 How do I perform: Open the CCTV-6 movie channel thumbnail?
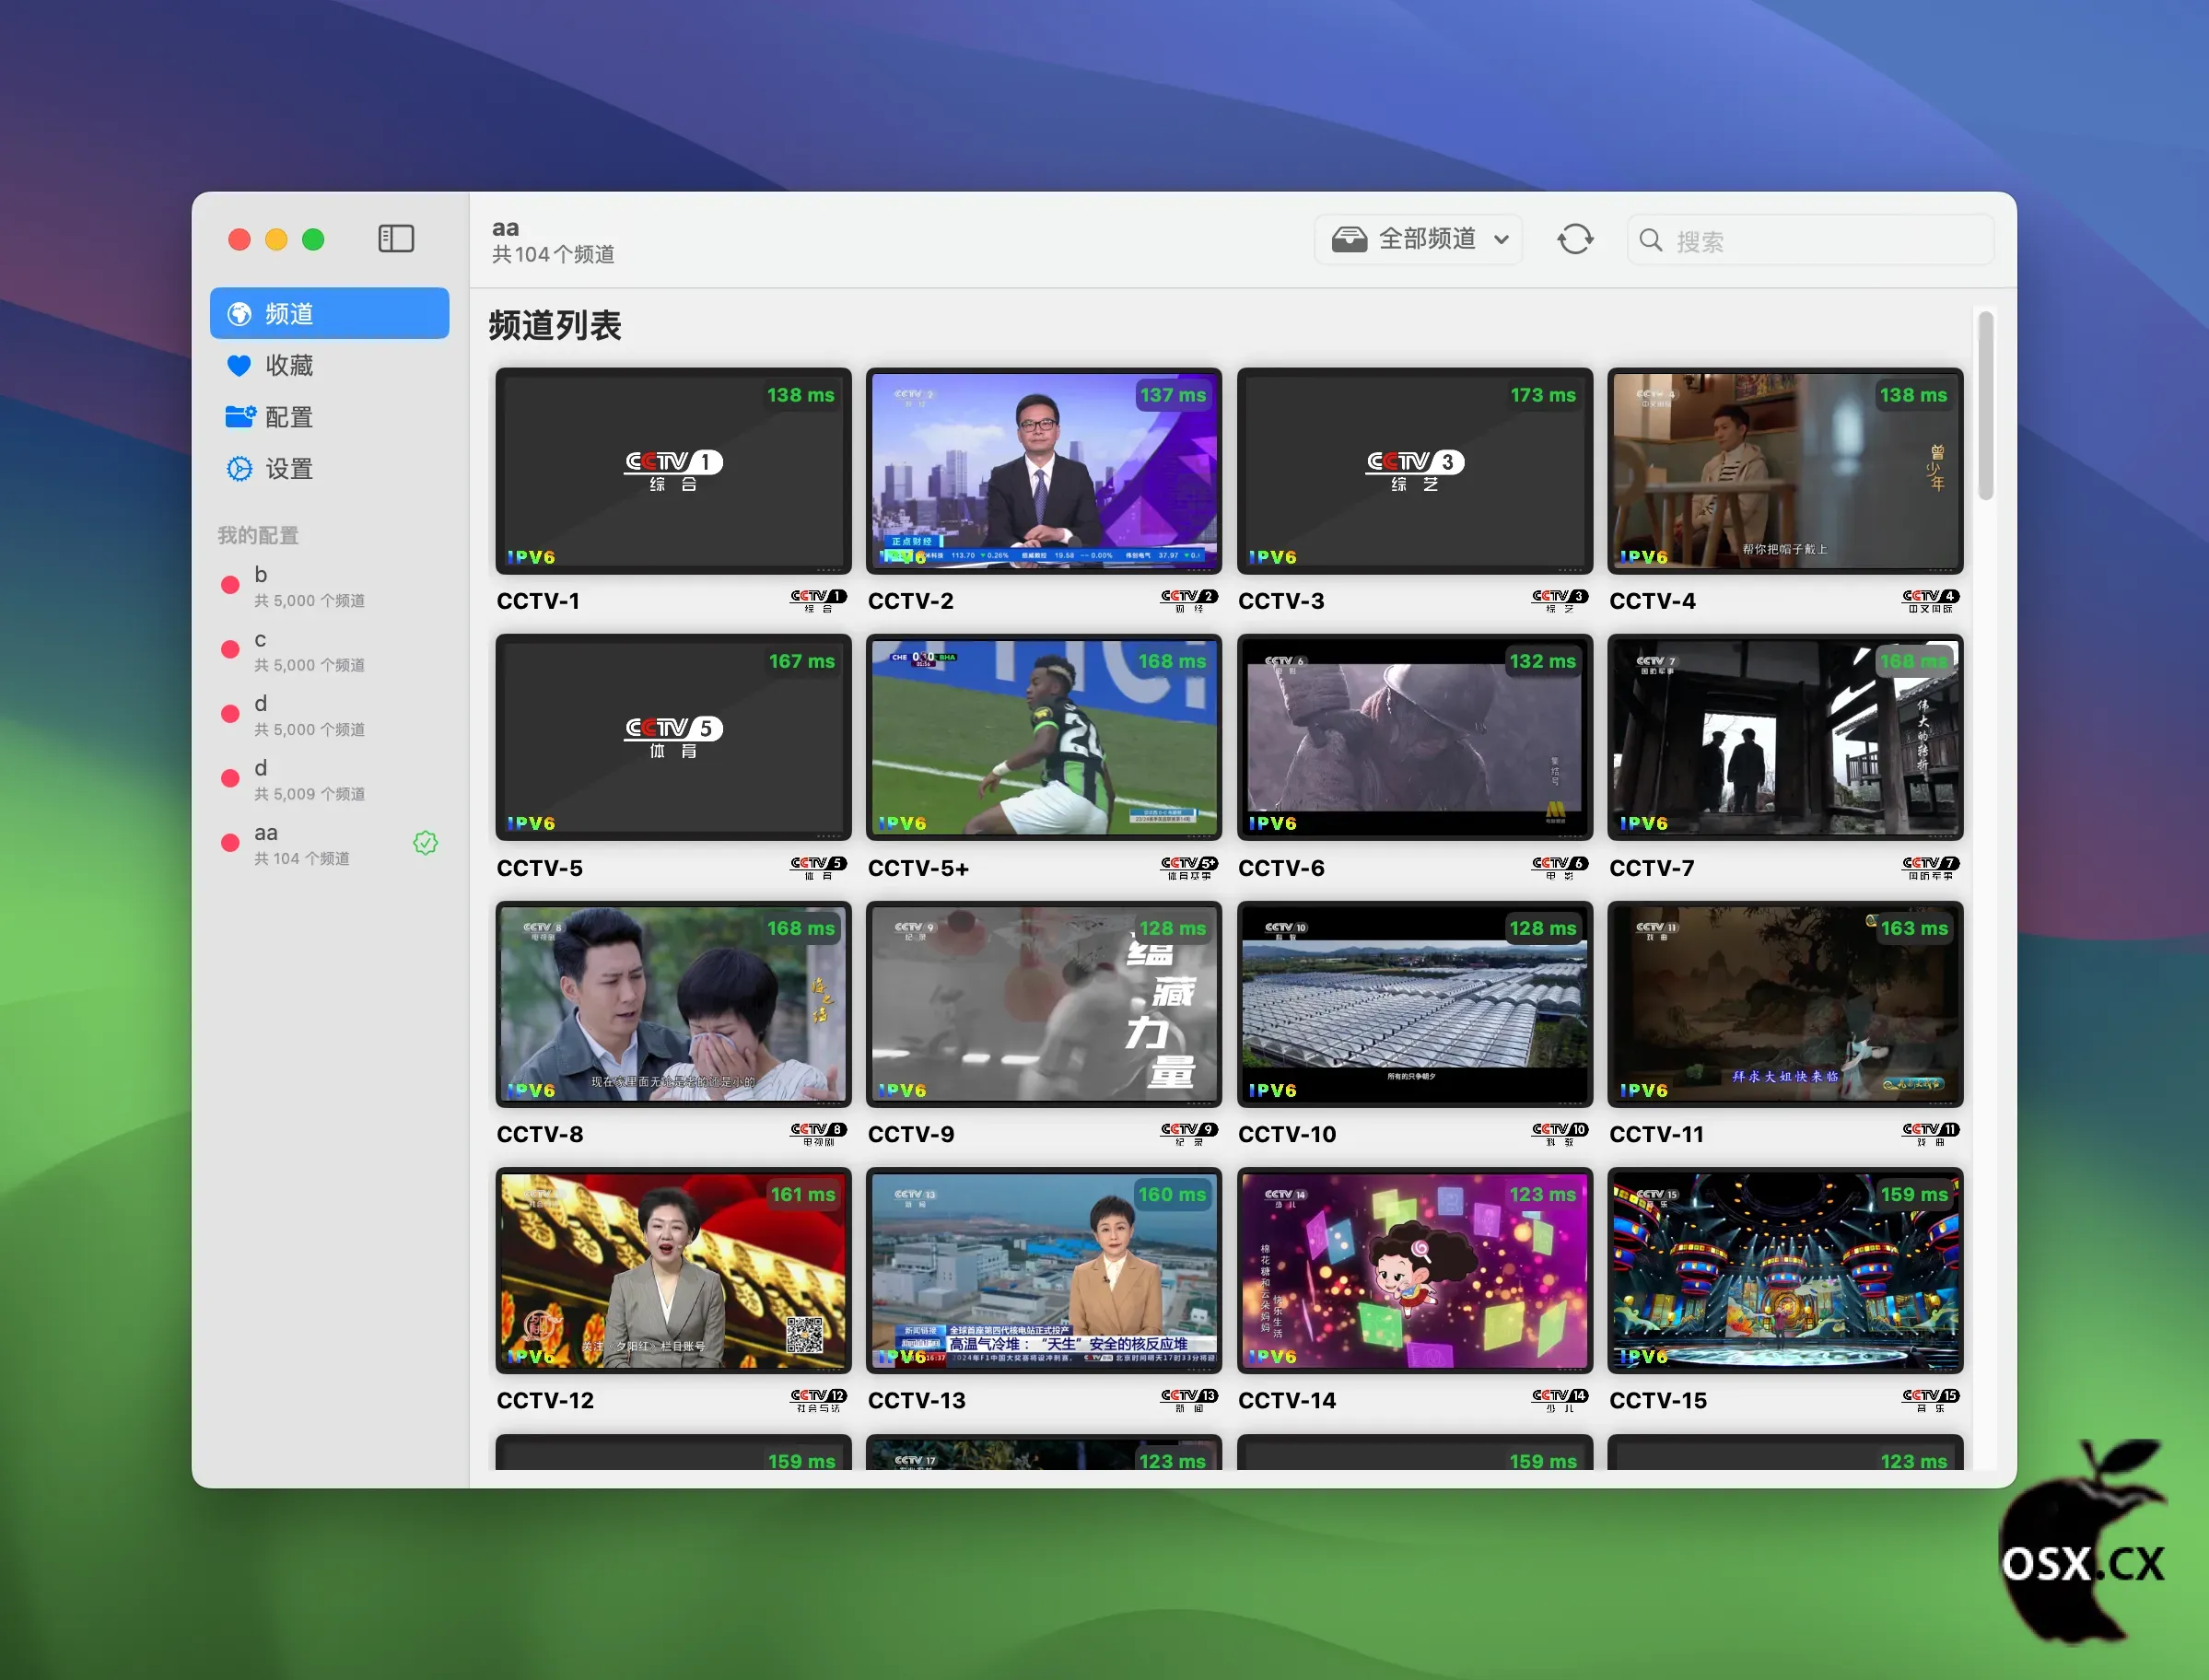click(1415, 738)
